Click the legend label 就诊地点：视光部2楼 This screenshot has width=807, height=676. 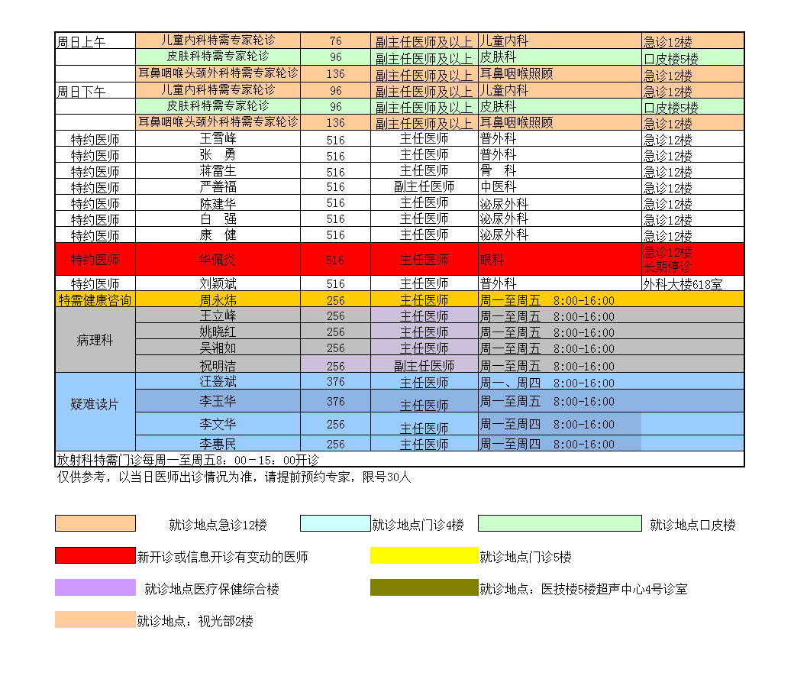pos(195,621)
